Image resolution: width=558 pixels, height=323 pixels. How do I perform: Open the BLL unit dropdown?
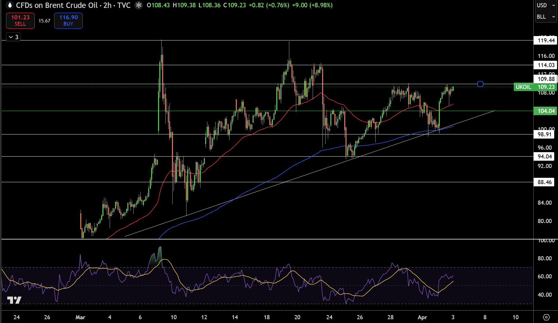546,17
